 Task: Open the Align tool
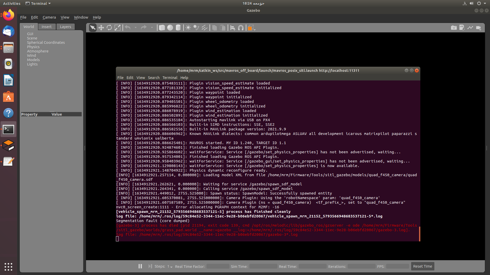[232, 28]
